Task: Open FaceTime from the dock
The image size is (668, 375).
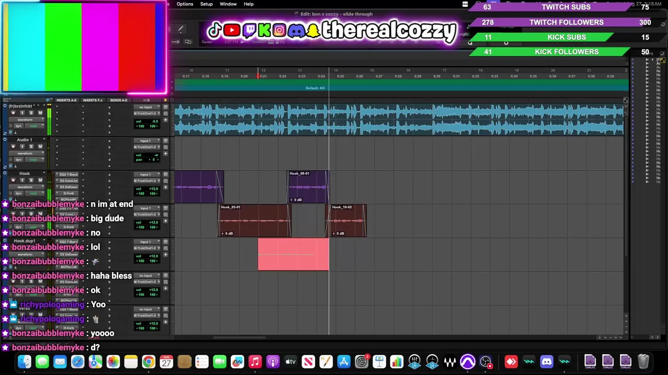Action: tap(220, 361)
